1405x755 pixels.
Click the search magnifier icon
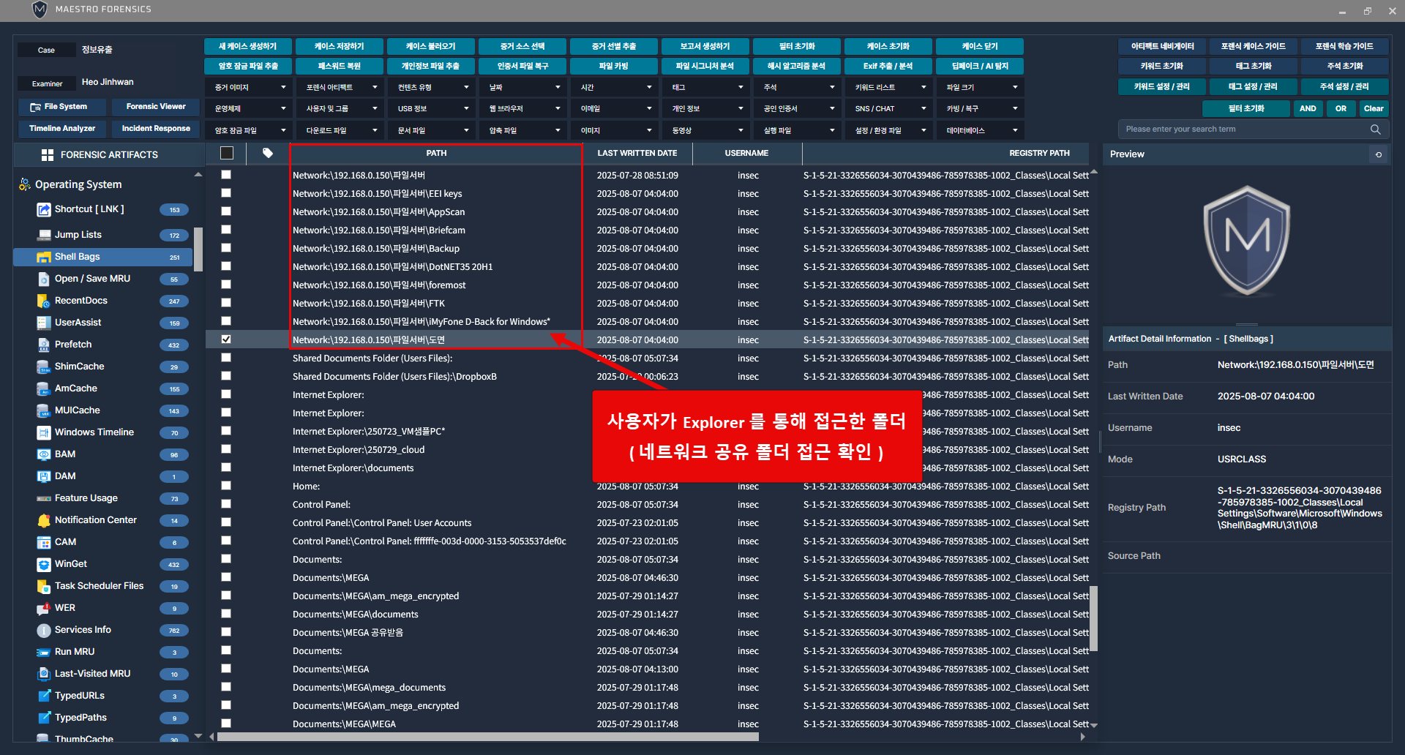pyautogui.click(x=1376, y=129)
